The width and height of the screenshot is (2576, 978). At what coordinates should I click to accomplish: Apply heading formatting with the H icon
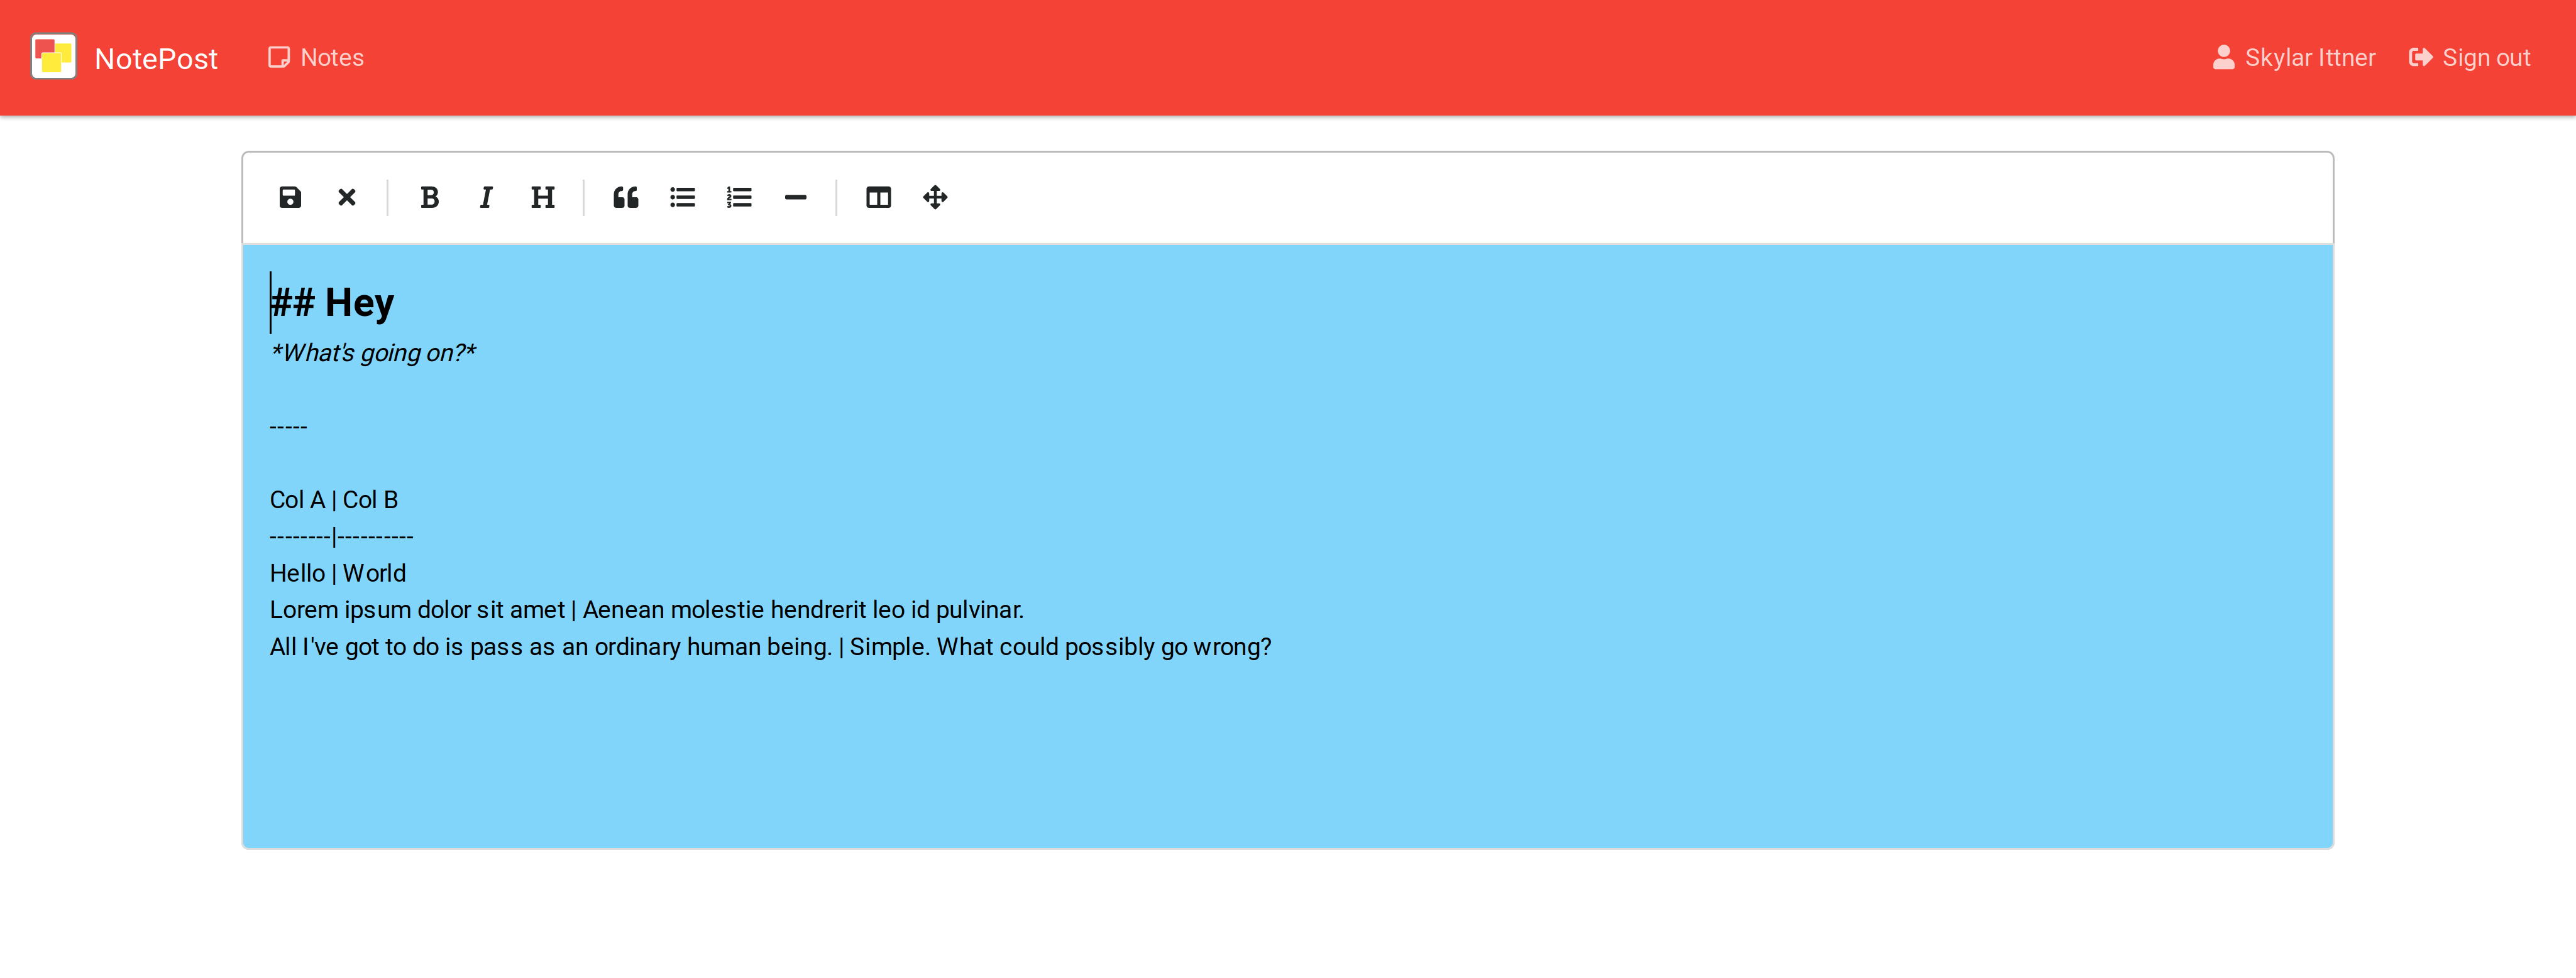(x=543, y=198)
